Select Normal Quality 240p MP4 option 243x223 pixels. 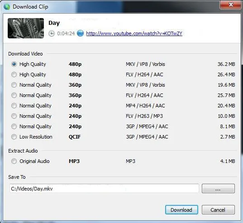coord(14,106)
